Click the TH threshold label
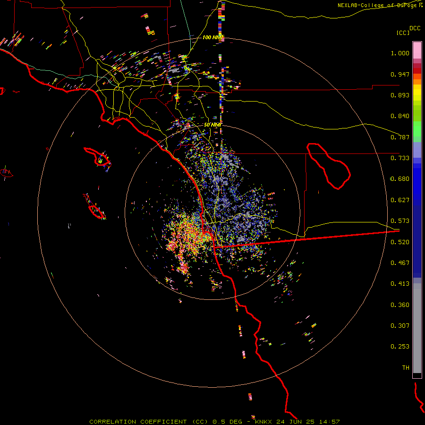425x425 pixels. pos(406,368)
